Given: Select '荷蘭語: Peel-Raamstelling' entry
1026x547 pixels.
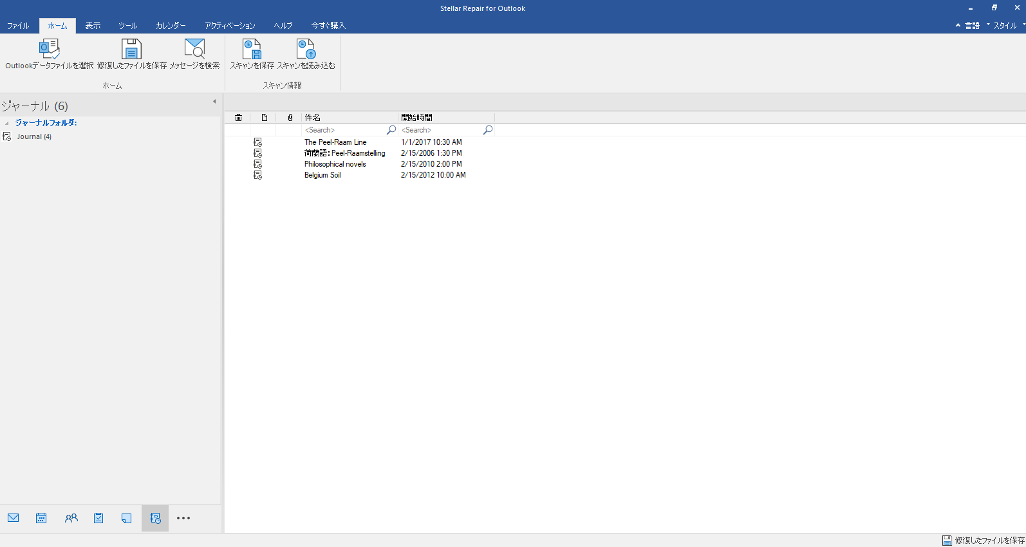Looking at the screenshot, I should 344,153.
